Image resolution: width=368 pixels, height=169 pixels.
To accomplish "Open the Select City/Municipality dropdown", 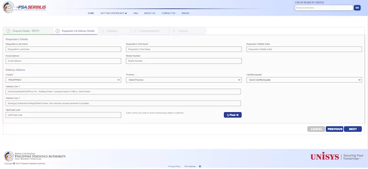I will coord(304,80).
